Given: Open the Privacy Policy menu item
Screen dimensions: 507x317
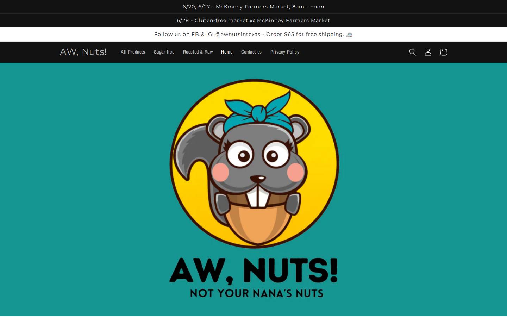Looking at the screenshot, I should 285,52.
